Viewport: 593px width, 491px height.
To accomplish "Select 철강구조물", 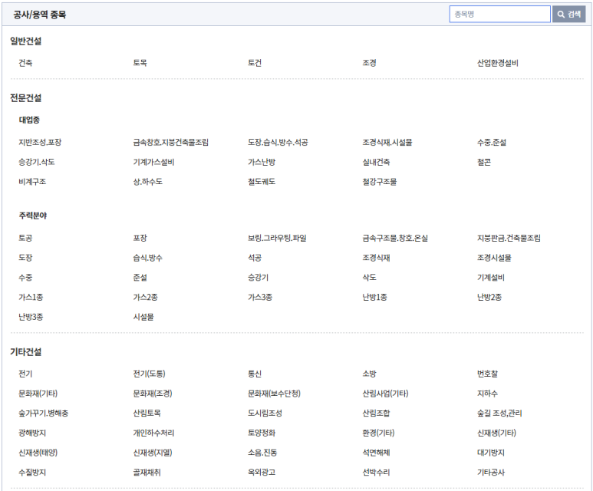I will (379, 182).
